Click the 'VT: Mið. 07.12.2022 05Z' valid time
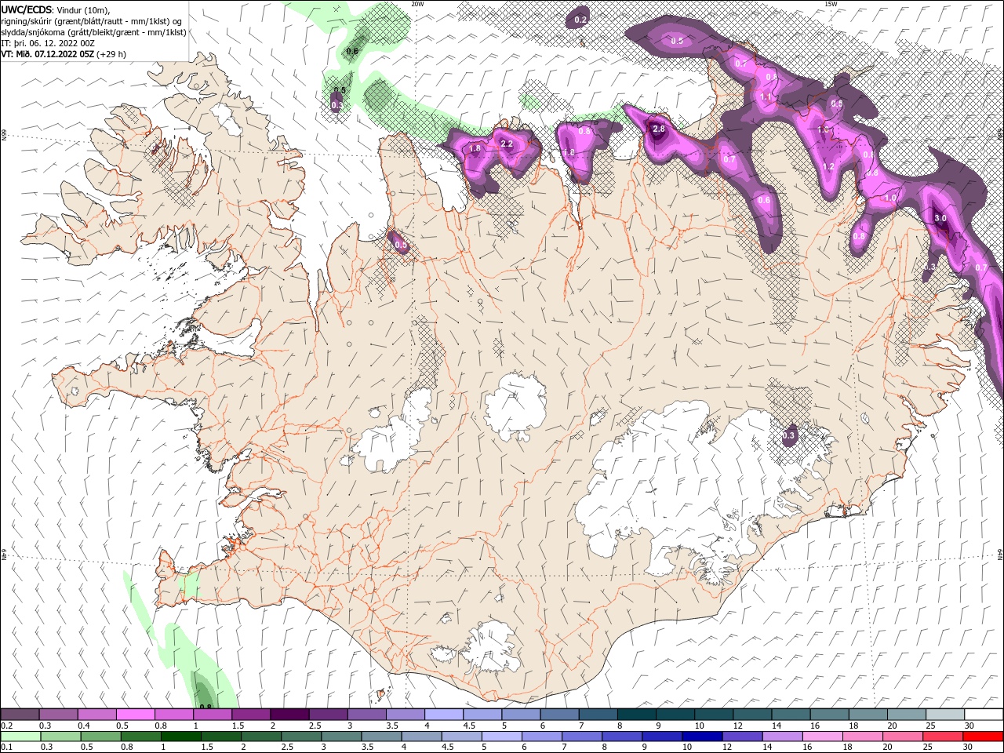Image resolution: width=1004 pixels, height=753 pixels. pos(47,54)
